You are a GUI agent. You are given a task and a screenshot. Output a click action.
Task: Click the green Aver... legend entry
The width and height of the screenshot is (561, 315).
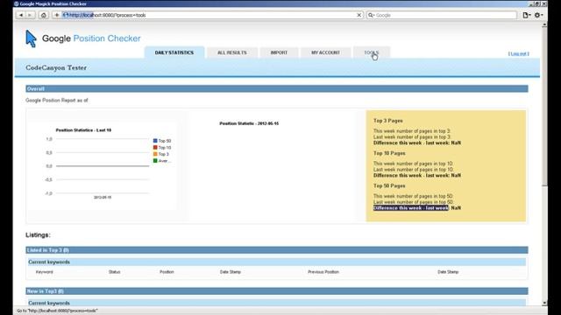162,161
